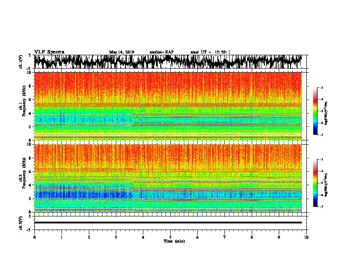Click time axis tick label "0"
345x266 pixels.
click(34, 237)
